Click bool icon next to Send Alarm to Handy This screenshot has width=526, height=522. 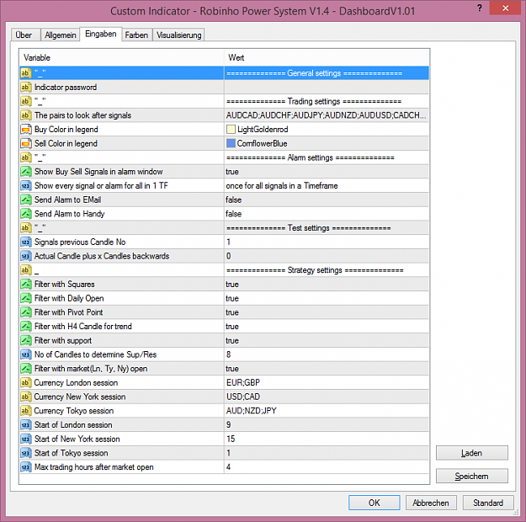coord(26,214)
